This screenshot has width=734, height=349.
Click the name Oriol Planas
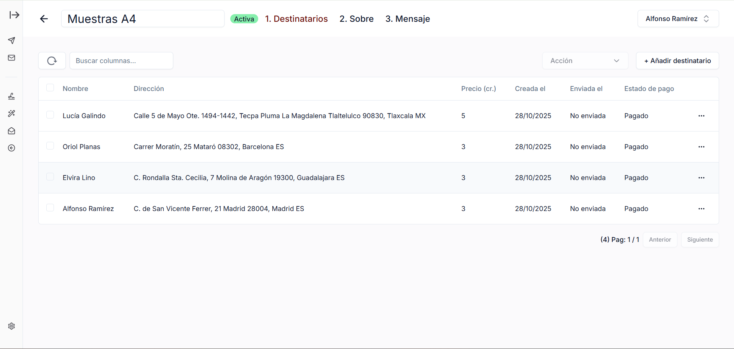pos(81,147)
